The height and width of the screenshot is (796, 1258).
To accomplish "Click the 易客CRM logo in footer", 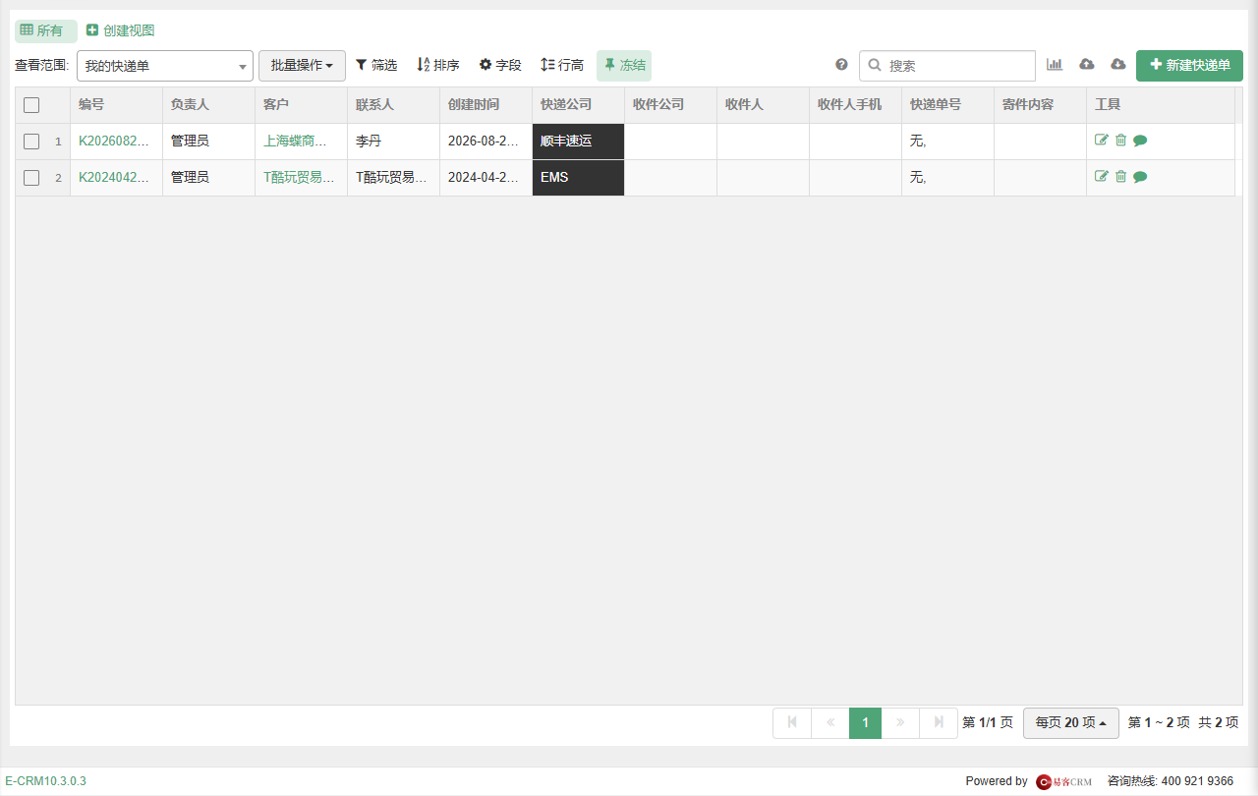I will [x=1064, y=781].
